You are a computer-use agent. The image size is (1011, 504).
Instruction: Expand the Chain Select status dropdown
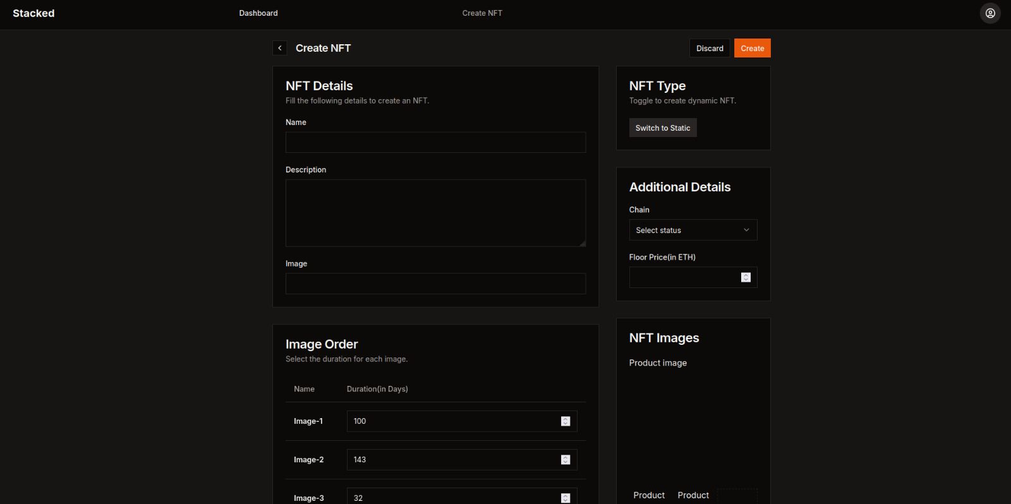[x=693, y=230]
